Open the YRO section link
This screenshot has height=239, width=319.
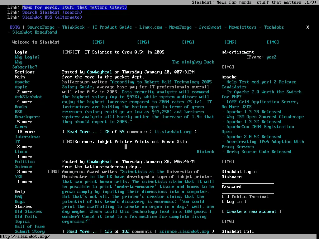(18, 177)
